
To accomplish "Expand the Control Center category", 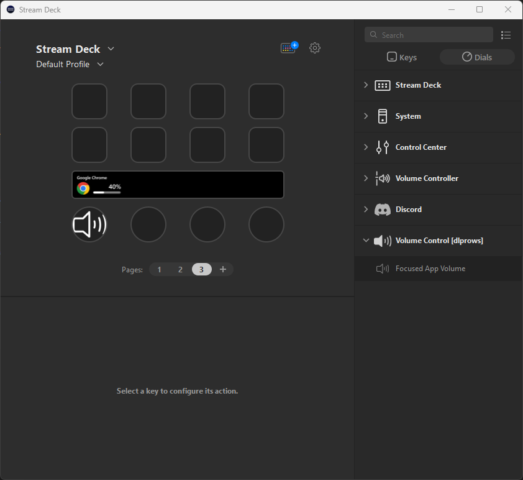I will click(x=366, y=147).
